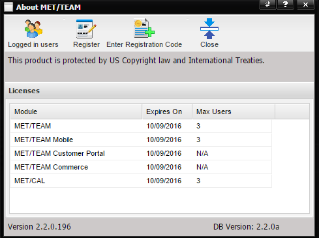Select the MET/TEAM license row
Image resolution: width=319 pixels, height=238 pixels.
click(141, 126)
